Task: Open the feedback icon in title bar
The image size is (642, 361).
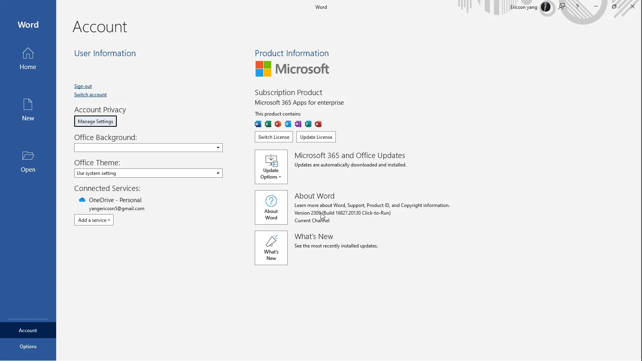Action: click(562, 7)
